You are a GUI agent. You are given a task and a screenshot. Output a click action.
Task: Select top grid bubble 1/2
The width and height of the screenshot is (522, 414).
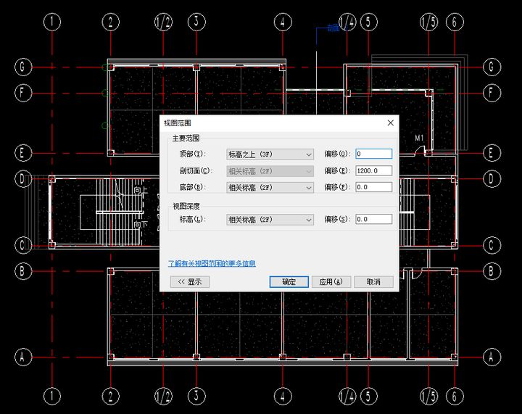(x=163, y=22)
